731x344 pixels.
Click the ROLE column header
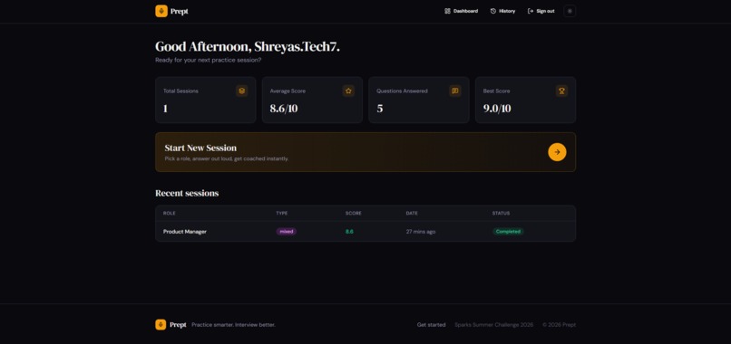click(170, 214)
